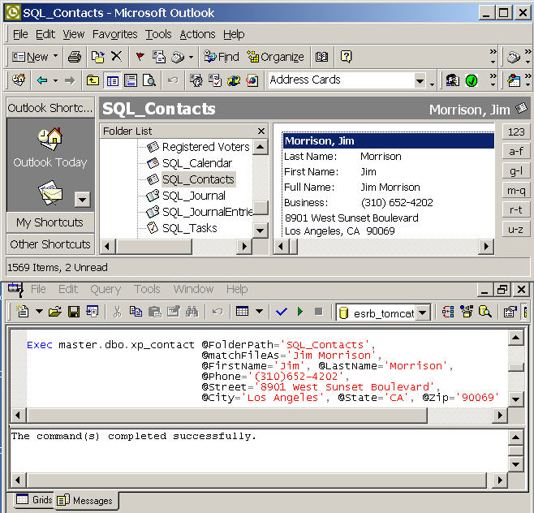Click the Inbox envelope shortcut icon
The image size is (534, 513).
(x=50, y=193)
